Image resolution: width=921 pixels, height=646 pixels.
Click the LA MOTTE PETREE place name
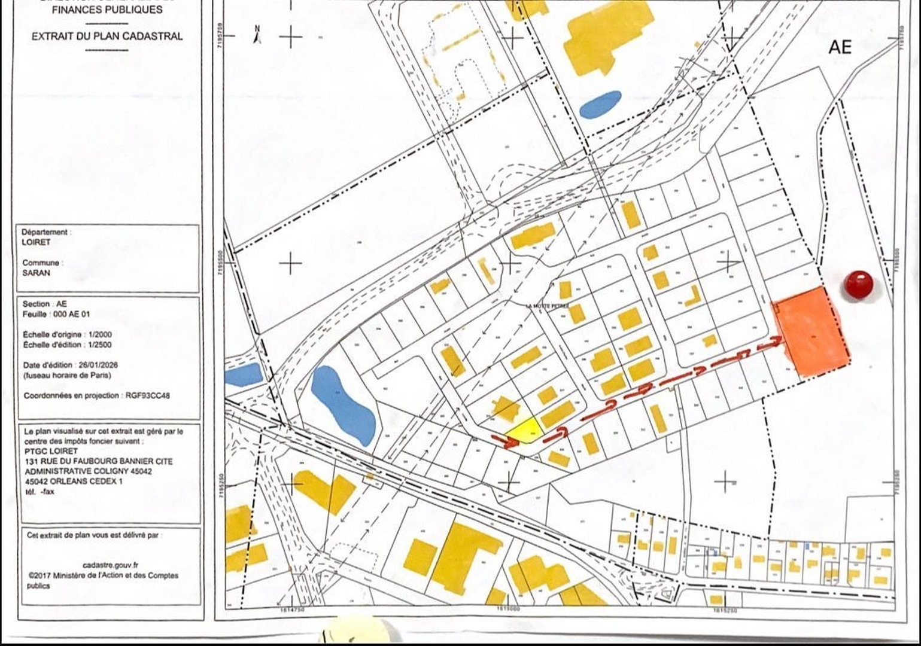click(x=546, y=306)
